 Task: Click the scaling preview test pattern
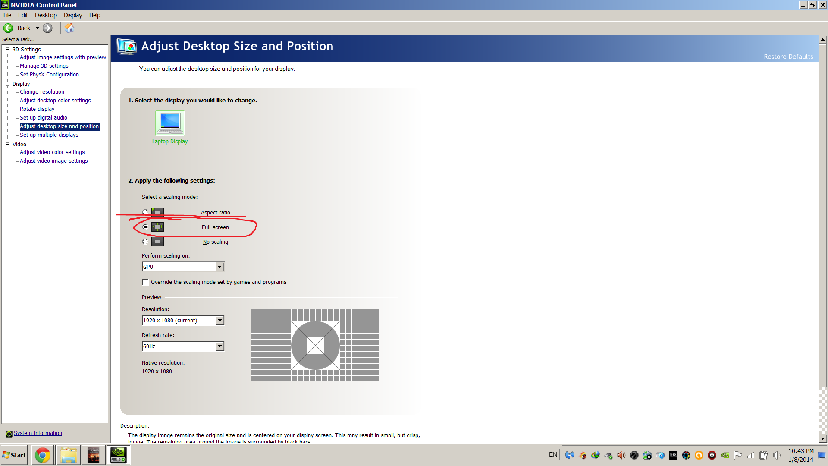pos(315,345)
